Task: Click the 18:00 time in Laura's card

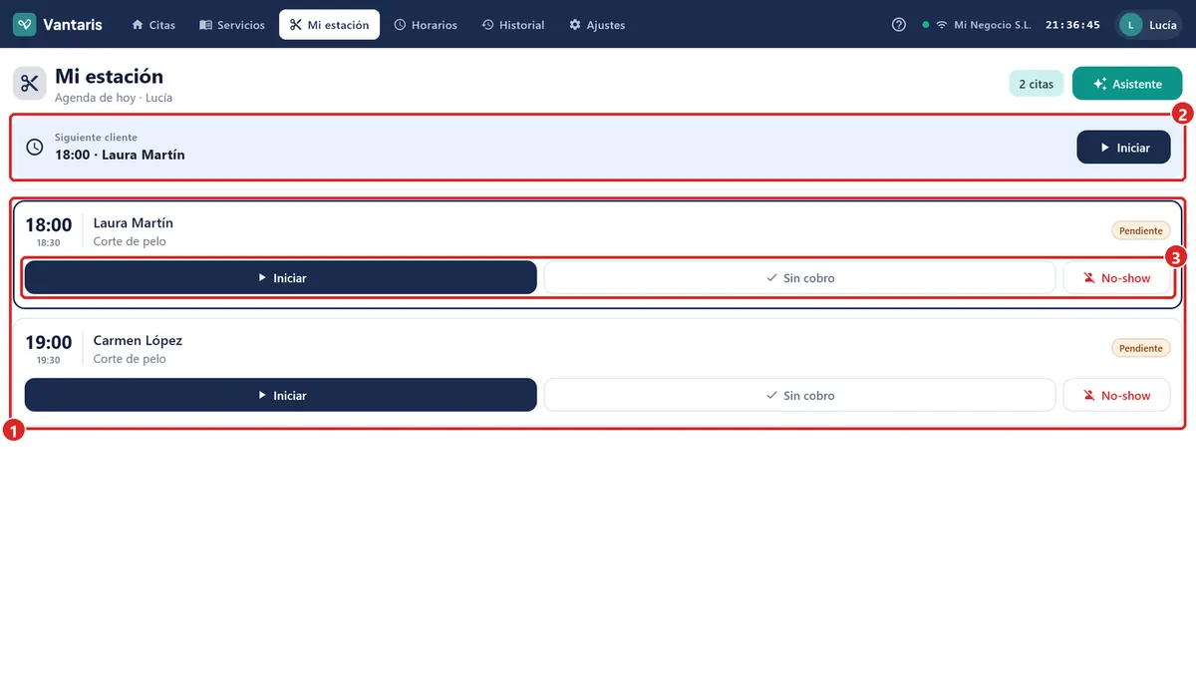Action: pyautogui.click(x=49, y=225)
